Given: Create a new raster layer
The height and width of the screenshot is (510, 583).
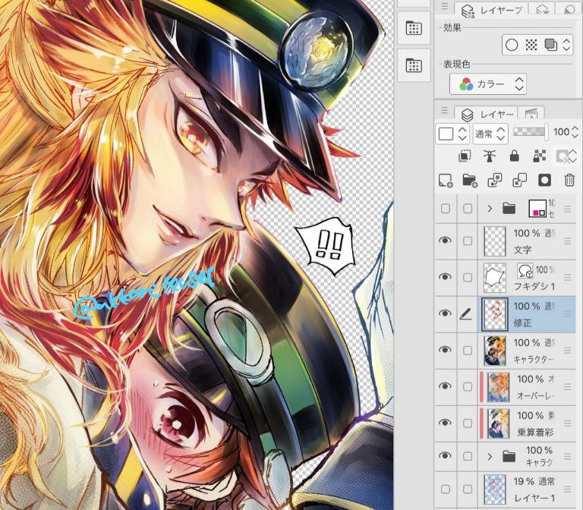Looking at the screenshot, I should tap(445, 181).
